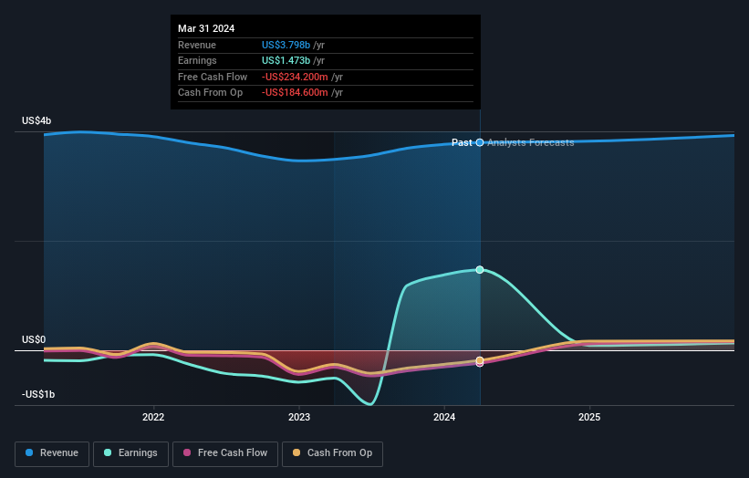The width and height of the screenshot is (749, 478).
Task: Click the -US$184.600m cash from op value
Action: [x=295, y=93]
